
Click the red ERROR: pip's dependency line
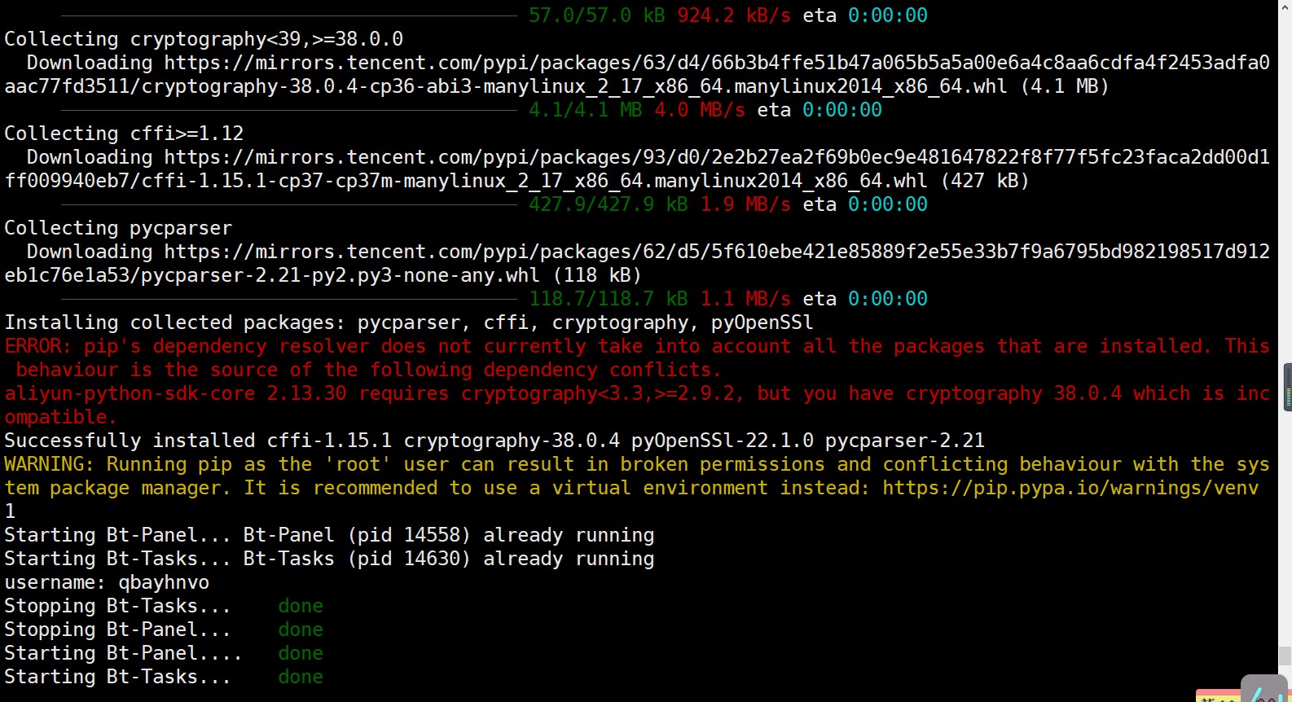[x=637, y=358]
